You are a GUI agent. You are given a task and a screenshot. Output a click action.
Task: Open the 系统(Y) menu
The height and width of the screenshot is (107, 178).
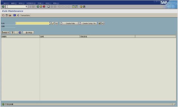pos(48,3)
